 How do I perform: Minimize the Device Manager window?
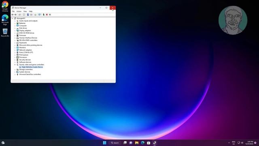tap(100, 8)
